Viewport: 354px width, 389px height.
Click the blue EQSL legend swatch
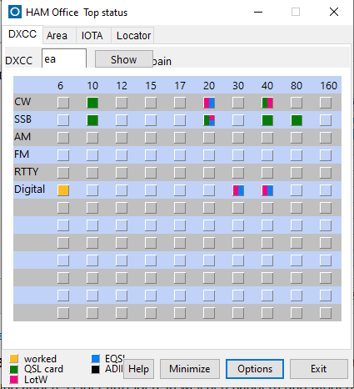tap(96, 358)
